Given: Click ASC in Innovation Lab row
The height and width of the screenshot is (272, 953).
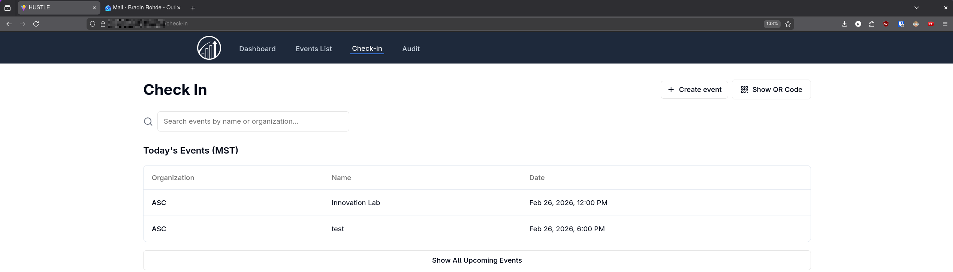Looking at the screenshot, I should (x=159, y=203).
